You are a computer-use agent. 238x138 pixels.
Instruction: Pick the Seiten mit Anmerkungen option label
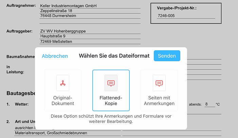click(159, 101)
